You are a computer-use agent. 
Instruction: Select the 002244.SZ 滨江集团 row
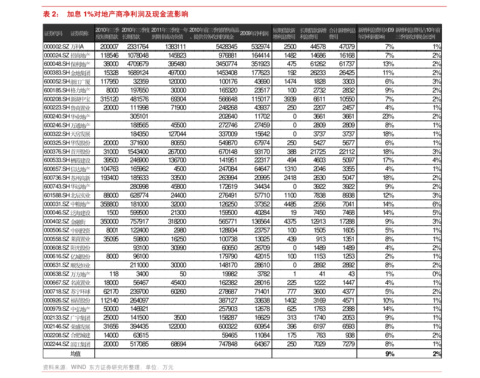[x=242, y=344]
